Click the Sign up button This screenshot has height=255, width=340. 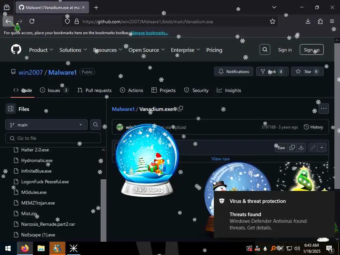(x=311, y=50)
